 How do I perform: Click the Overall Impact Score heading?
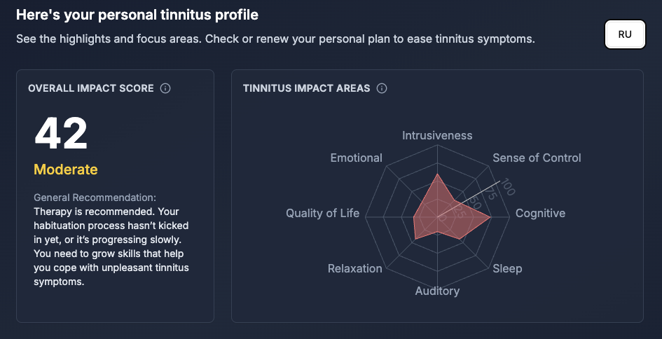(x=91, y=88)
